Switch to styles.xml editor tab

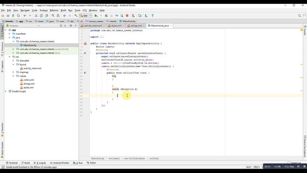coord(116,25)
